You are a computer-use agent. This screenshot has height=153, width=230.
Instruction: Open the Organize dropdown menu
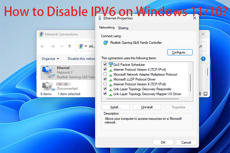coord(50,59)
